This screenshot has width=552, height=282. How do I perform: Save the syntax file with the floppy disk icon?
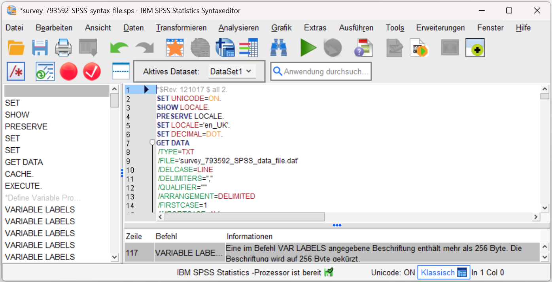pyautogui.click(x=40, y=48)
